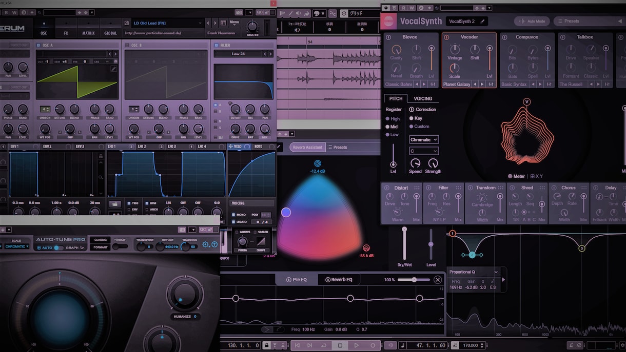The height and width of the screenshot is (352, 626).
Task: Select Register High option
Action: 392,119
